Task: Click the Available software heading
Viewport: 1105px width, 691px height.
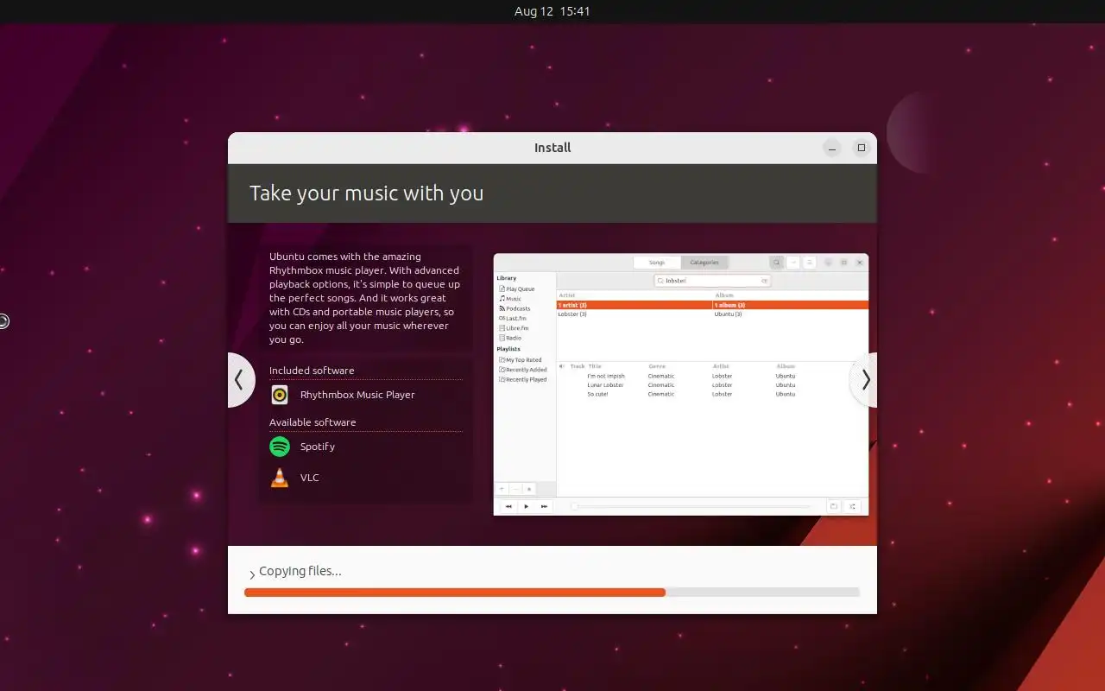Action: 313,422
